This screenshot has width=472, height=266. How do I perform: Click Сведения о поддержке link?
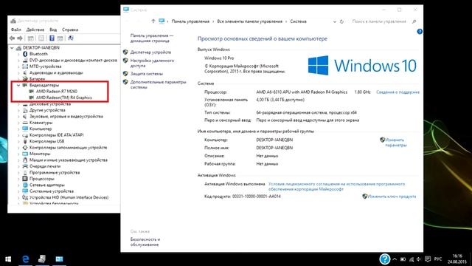398,92
